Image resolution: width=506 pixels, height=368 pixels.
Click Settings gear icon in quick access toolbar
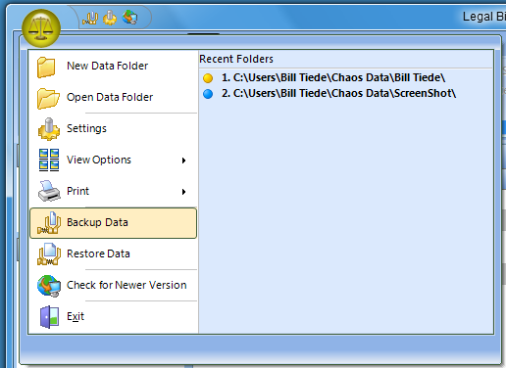(110, 18)
